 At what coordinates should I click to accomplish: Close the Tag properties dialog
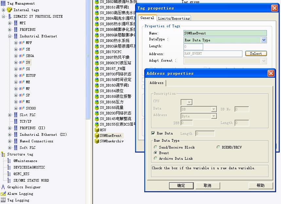coord(274,8)
